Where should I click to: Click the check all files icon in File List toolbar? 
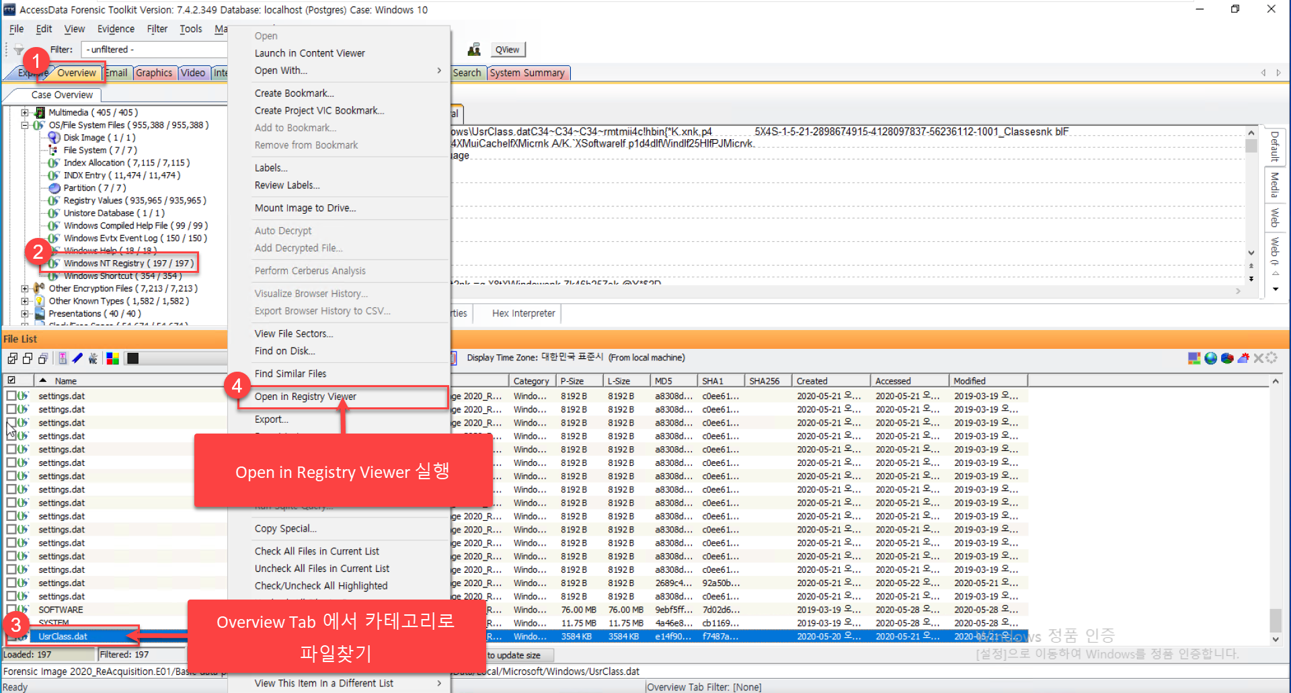point(12,358)
